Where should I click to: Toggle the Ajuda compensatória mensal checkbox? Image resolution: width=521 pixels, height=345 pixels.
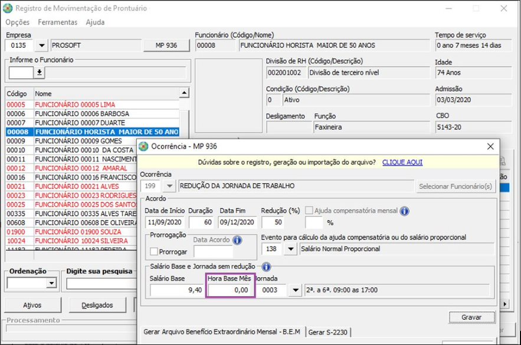310,211
